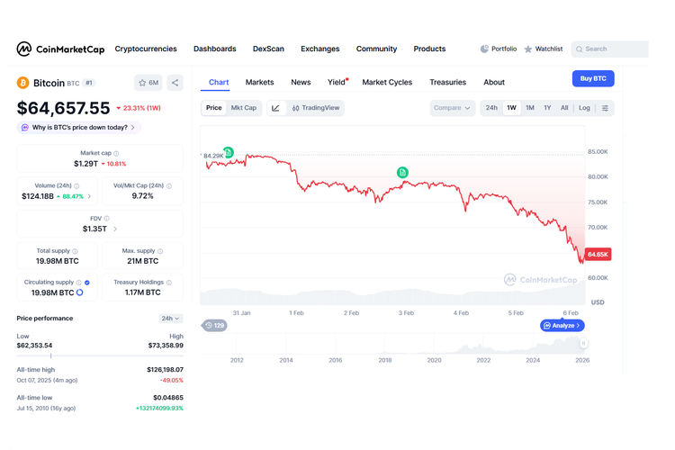Click the search magnifier icon
The height and width of the screenshot is (450, 675).
tap(579, 49)
